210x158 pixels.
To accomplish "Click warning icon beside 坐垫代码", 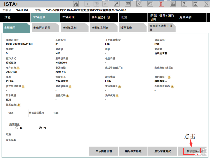I will point(68,96).
